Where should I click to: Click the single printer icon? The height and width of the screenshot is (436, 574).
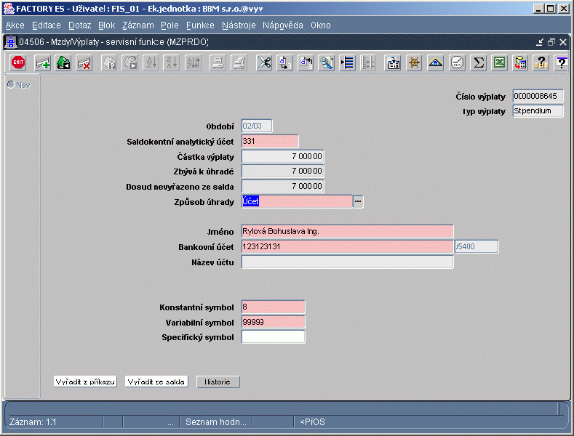pos(218,62)
